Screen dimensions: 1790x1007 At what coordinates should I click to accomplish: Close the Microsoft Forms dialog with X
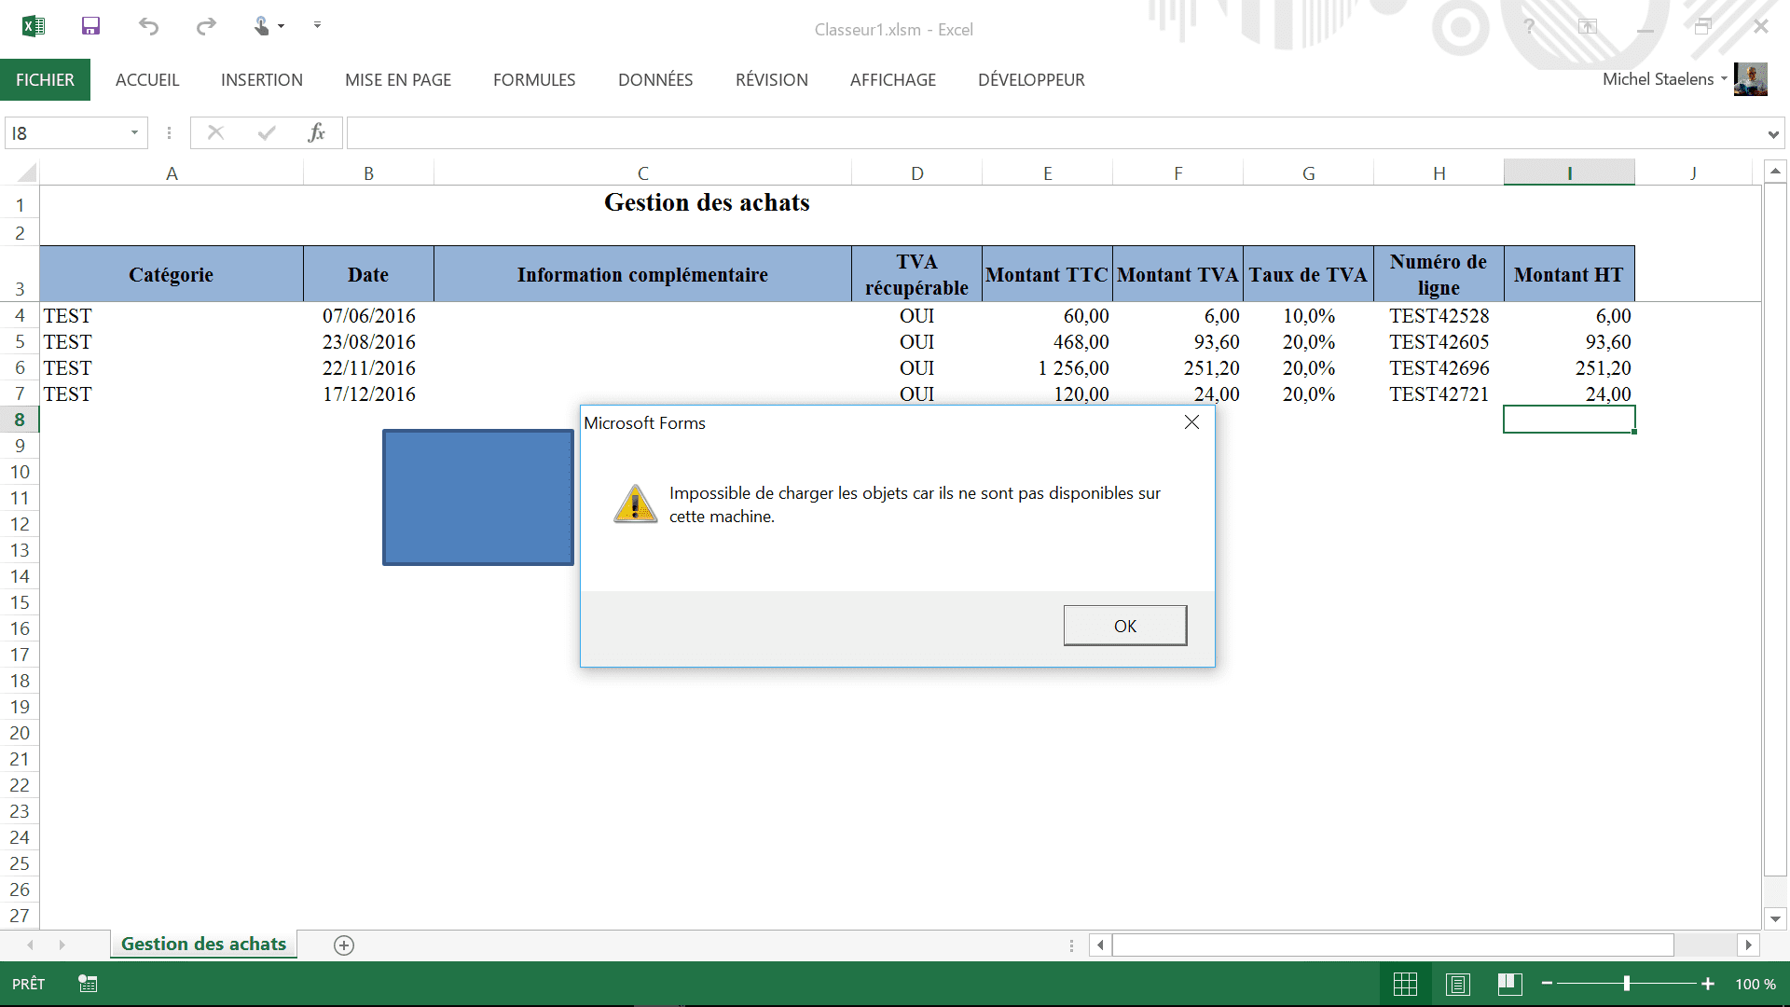tap(1191, 422)
